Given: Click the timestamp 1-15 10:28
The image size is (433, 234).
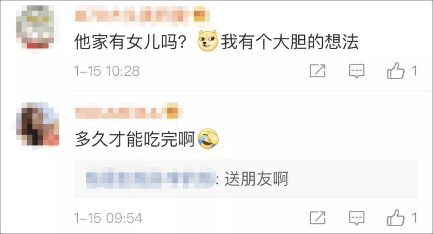Looking at the screenshot, I should pyautogui.click(x=107, y=71).
